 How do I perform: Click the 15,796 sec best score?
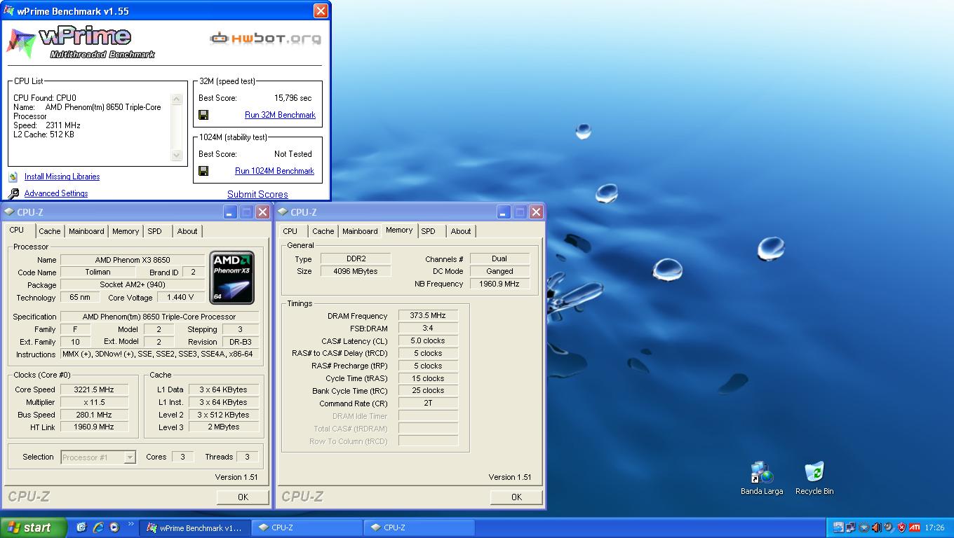[293, 98]
